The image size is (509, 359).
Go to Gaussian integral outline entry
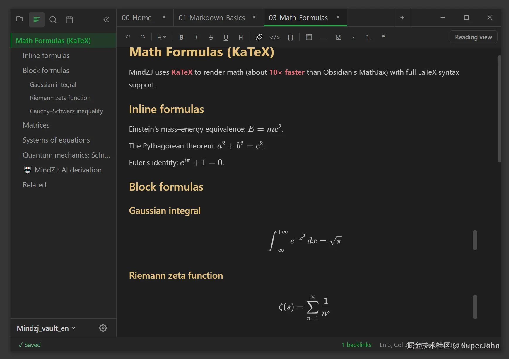coord(64,84)
